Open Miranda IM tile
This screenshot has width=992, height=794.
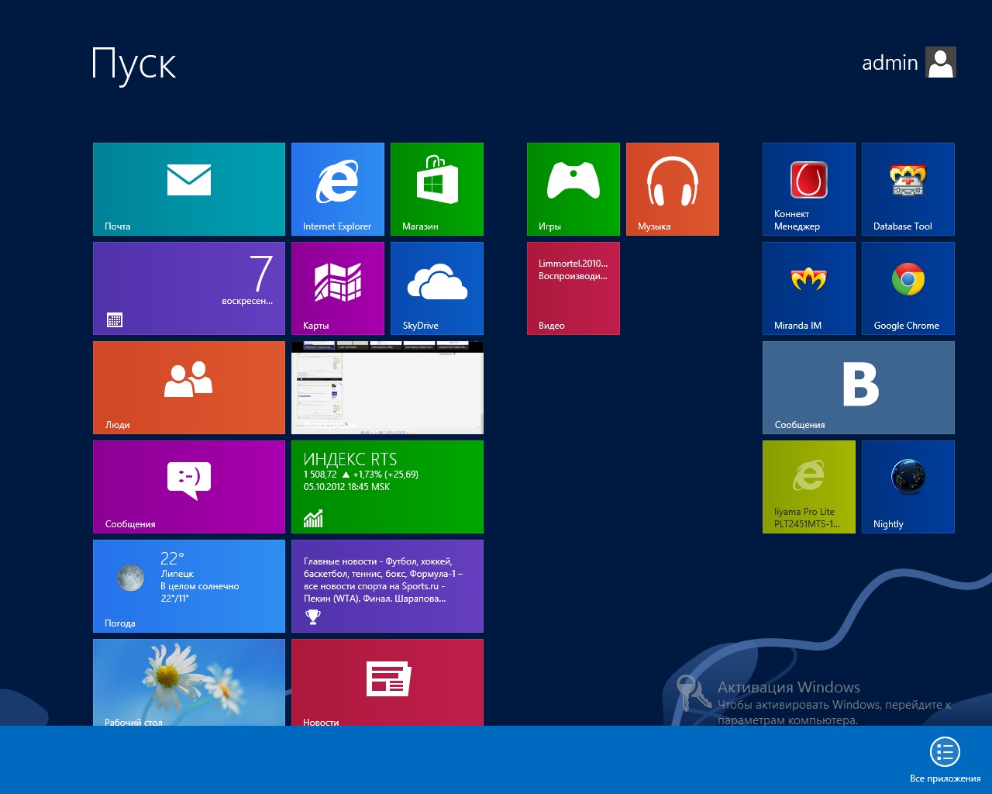pyautogui.click(x=808, y=288)
